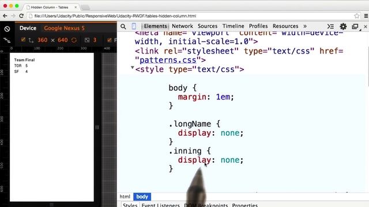Click the 'body {' selector line

[182, 88]
